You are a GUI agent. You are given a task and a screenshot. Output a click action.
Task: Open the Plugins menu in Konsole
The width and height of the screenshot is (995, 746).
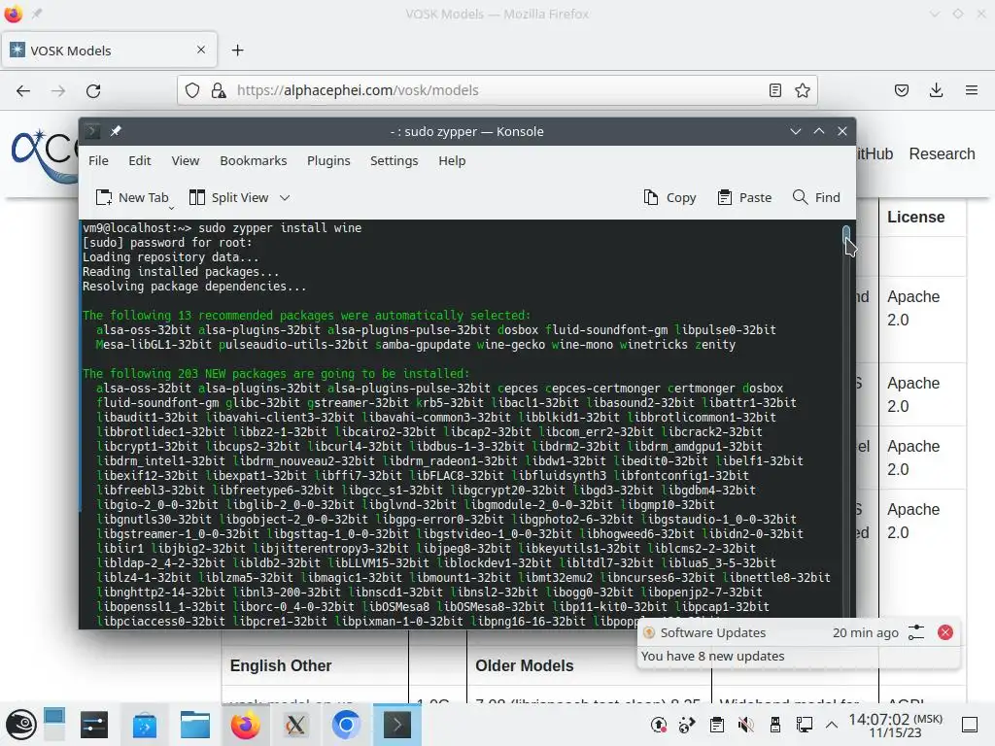328,160
